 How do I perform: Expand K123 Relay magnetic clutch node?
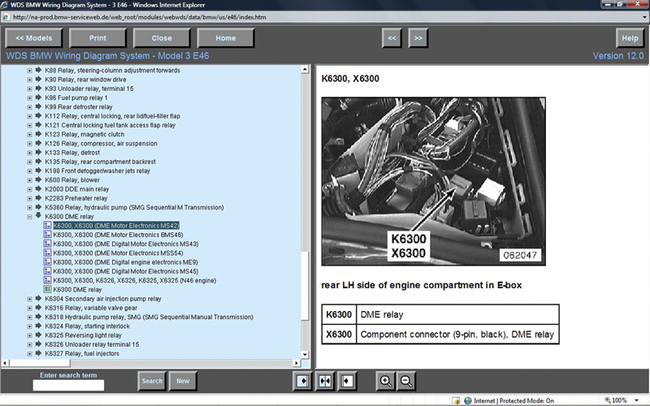[x=29, y=135]
